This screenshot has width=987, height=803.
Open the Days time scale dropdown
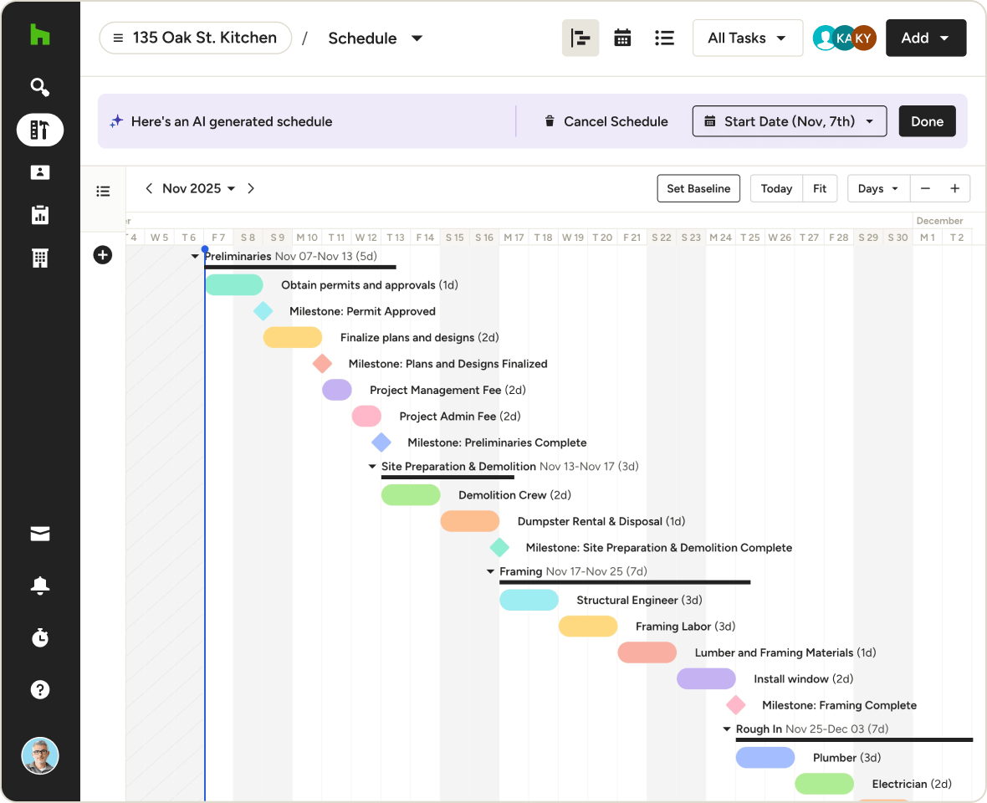tap(877, 188)
